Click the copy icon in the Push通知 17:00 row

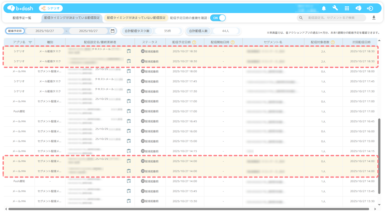tap(129, 111)
